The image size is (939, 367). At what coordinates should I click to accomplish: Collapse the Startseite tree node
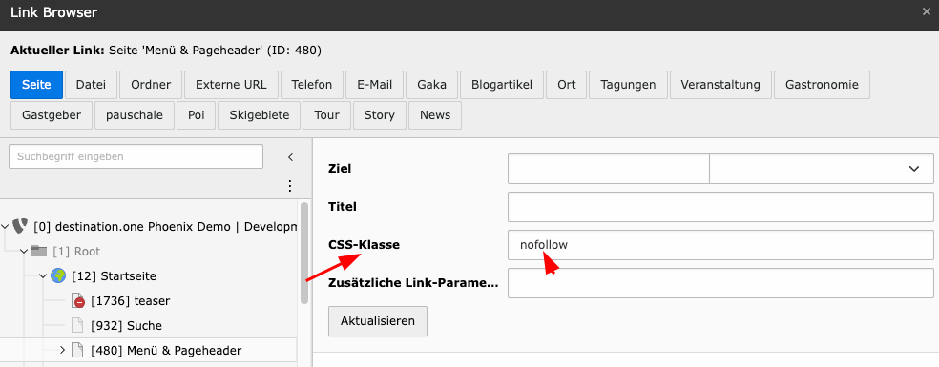pyautogui.click(x=43, y=276)
